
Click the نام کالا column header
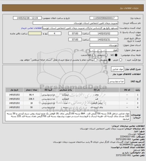(x=97, y=90)
